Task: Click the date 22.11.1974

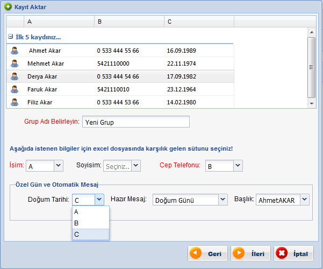Action: point(181,63)
